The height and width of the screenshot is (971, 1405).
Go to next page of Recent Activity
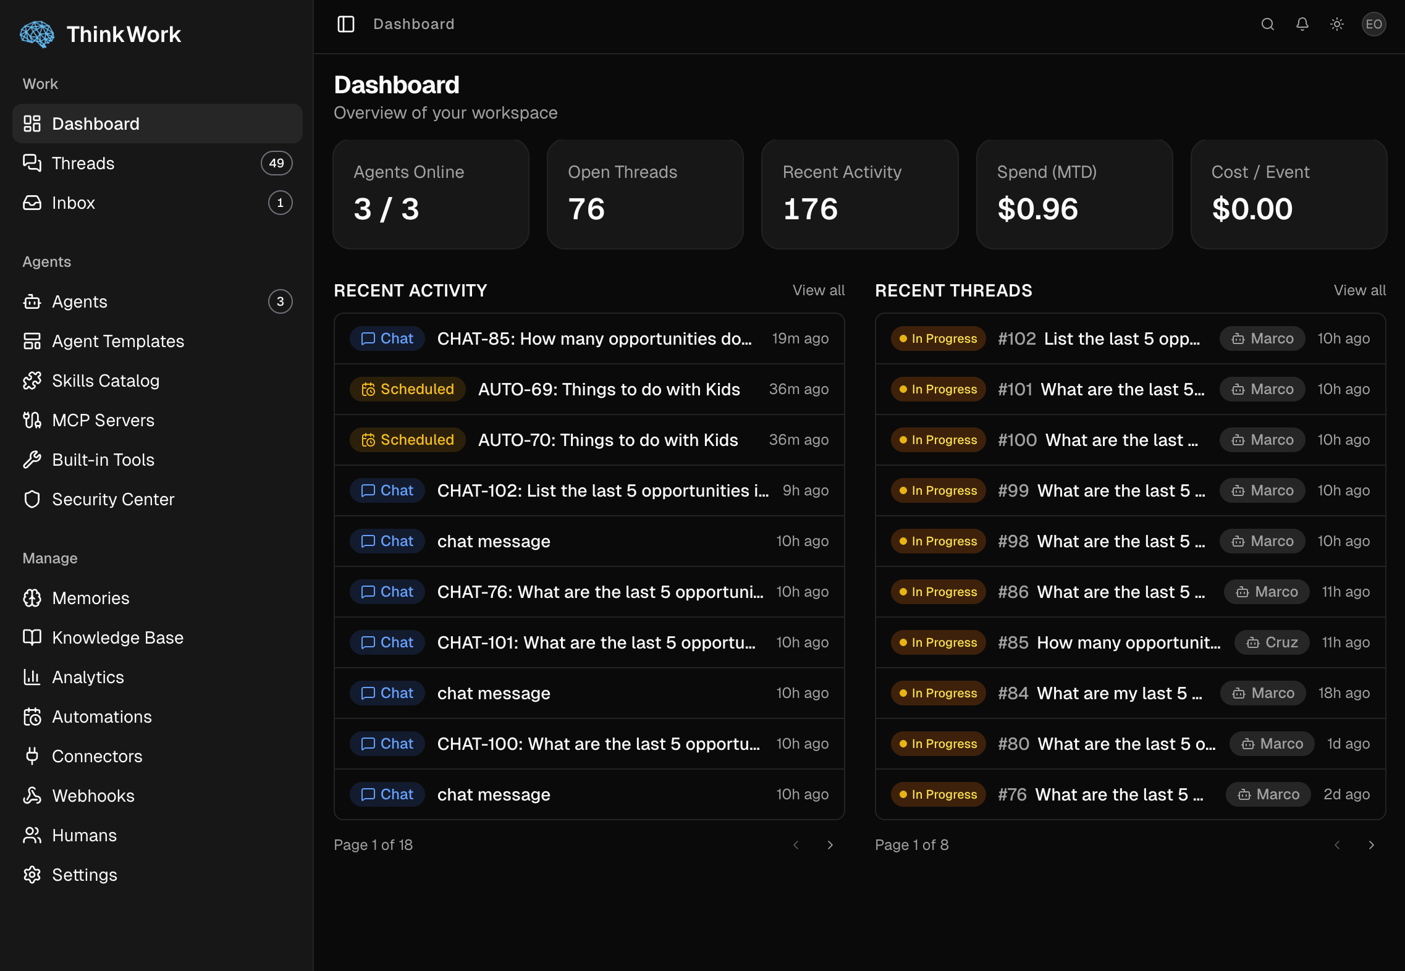830,845
